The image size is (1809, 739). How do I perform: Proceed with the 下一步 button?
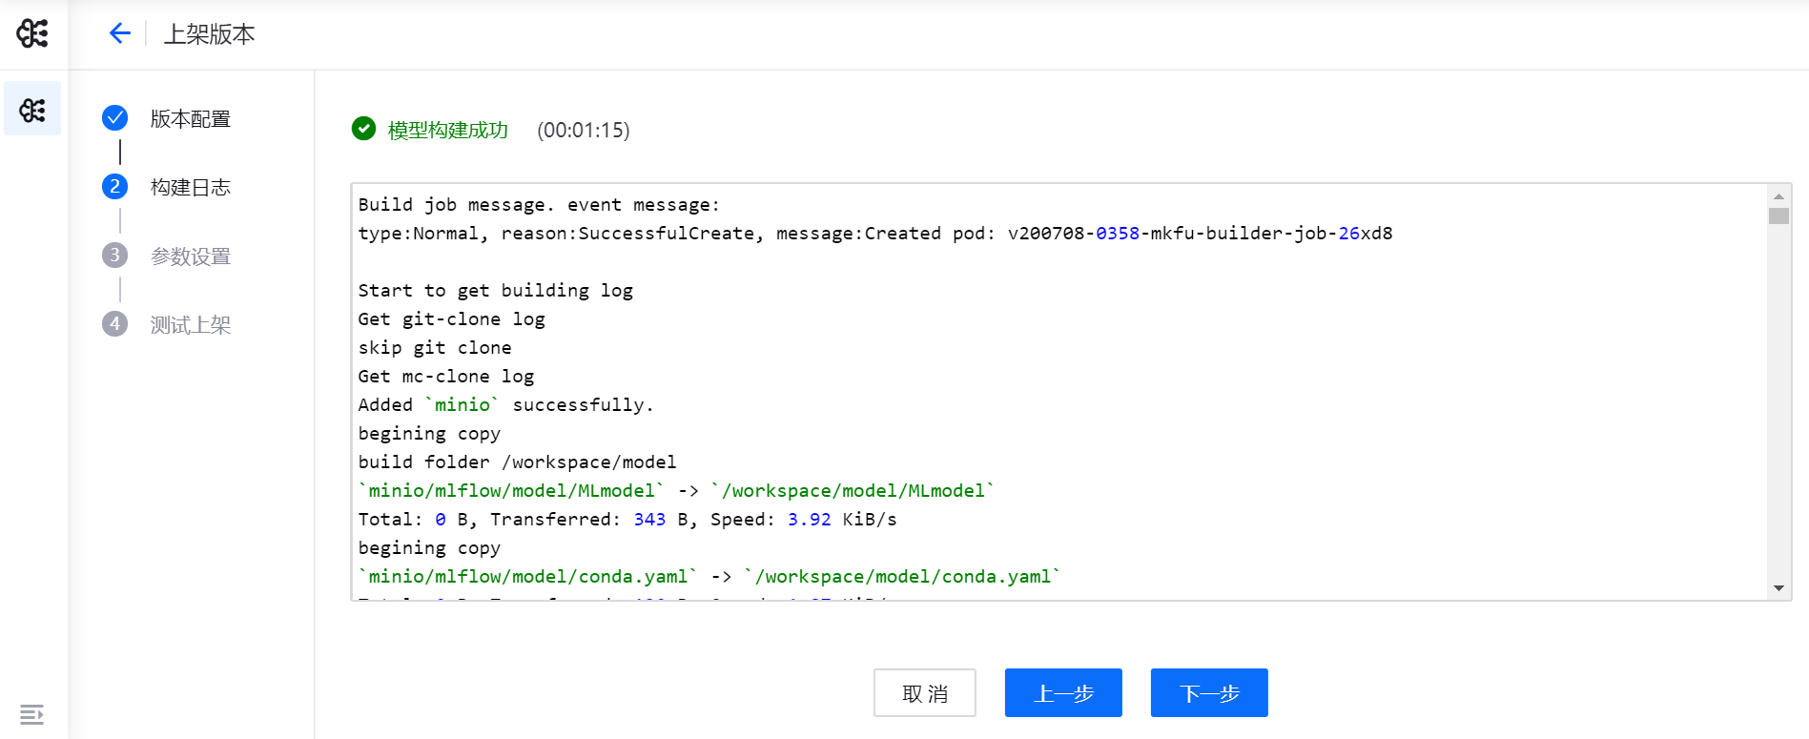point(1209,693)
